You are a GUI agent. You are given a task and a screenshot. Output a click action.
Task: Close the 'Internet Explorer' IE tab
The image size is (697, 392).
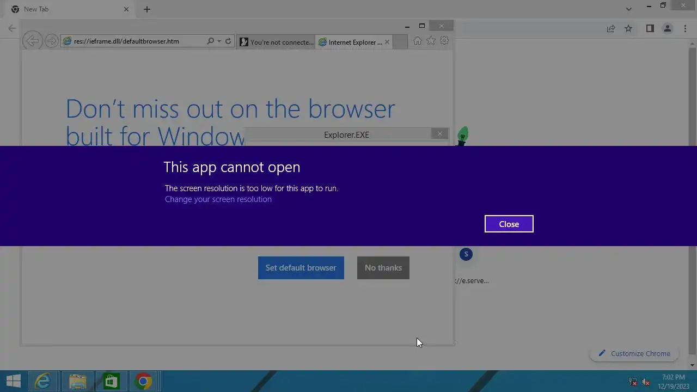tap(387, 42)
